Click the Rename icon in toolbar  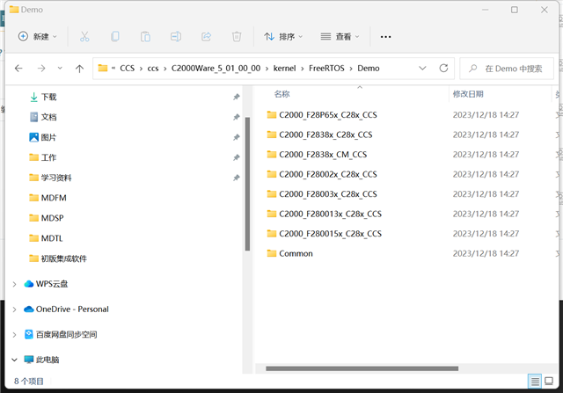tap(176, 37)
